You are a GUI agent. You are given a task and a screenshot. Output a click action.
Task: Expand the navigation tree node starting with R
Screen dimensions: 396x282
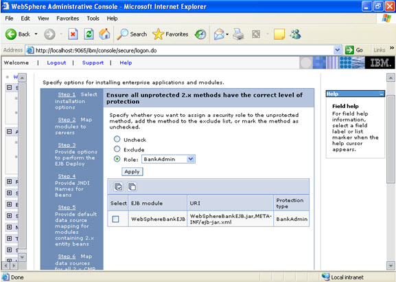tap(10, 182)
